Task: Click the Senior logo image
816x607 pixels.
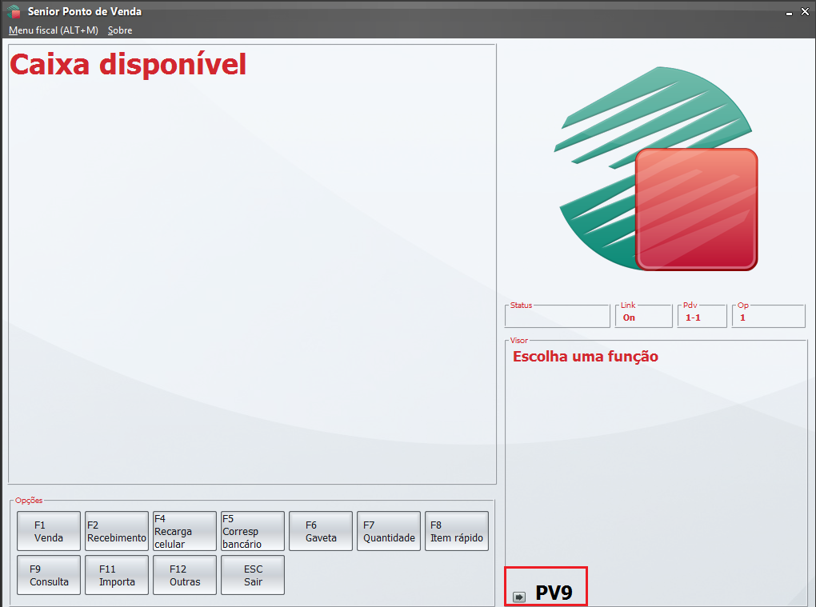Action: (656, 169)
